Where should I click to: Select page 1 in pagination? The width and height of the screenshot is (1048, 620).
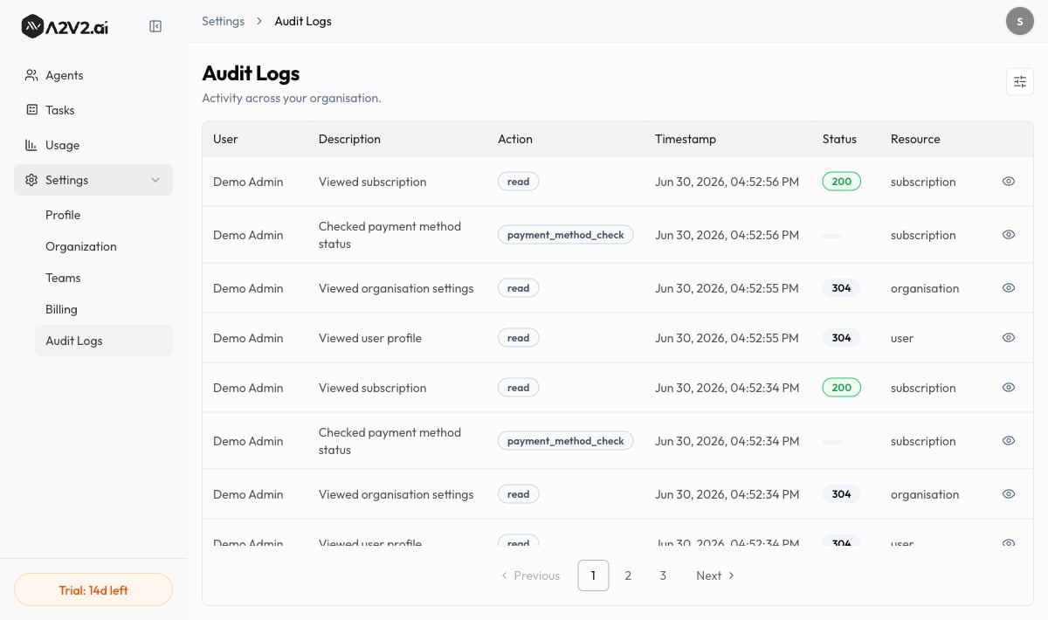(x=593, y=575)
